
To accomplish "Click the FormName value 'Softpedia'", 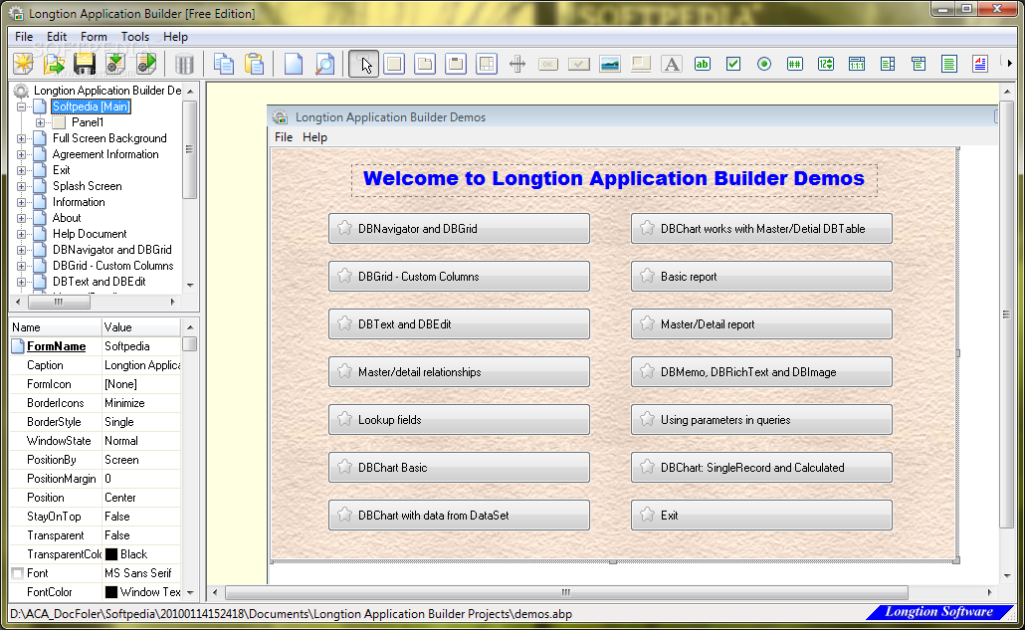I will (x=127, y=346).
